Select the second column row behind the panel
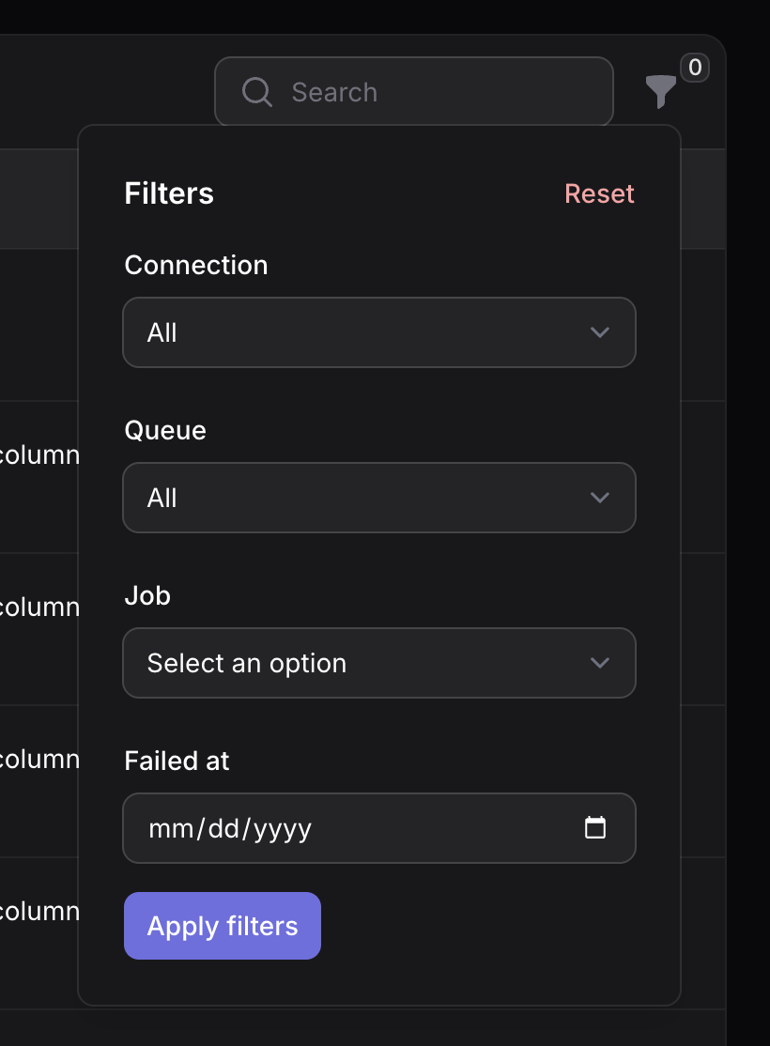 39,607
